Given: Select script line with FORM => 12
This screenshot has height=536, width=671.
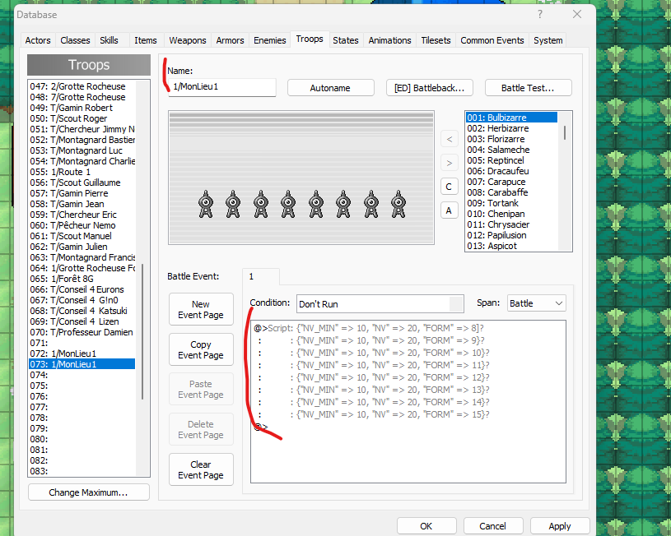Looking at the screenshot, I should (x=408, y=377).
